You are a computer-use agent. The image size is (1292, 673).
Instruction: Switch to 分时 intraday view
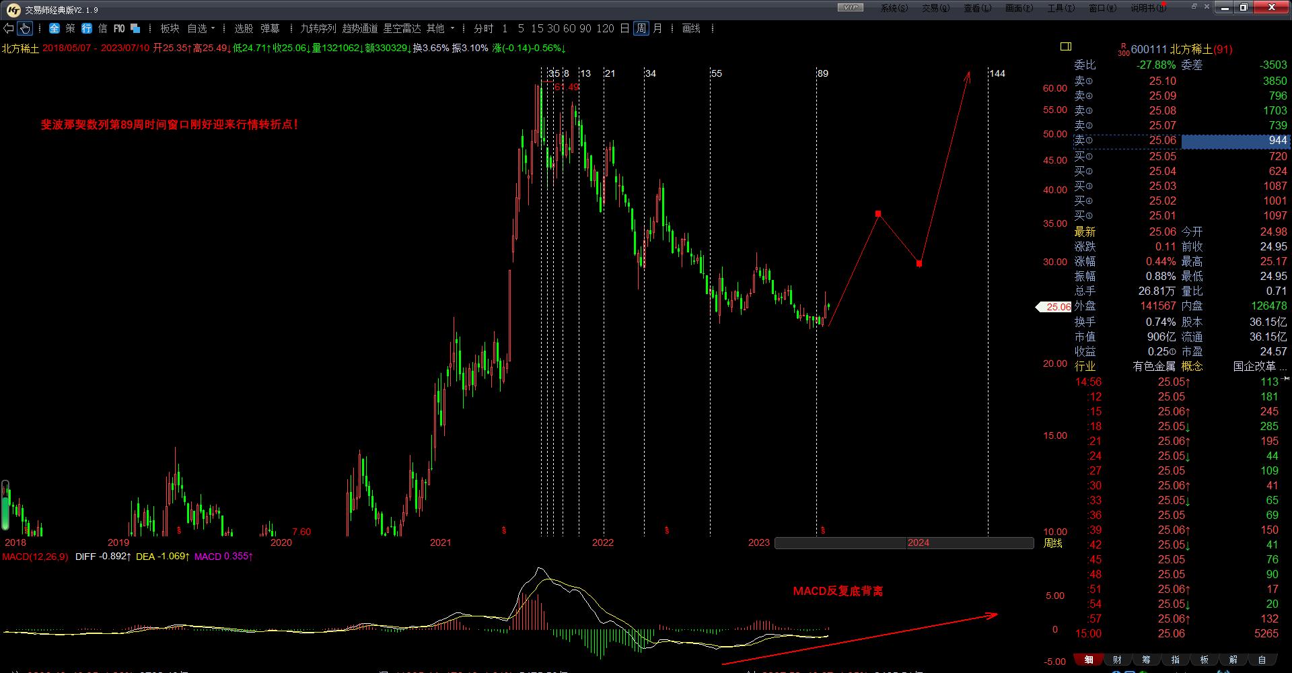(483, 28)
